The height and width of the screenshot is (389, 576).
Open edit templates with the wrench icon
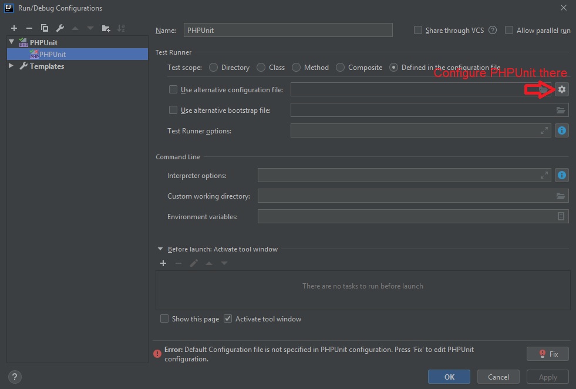point(60,28)
